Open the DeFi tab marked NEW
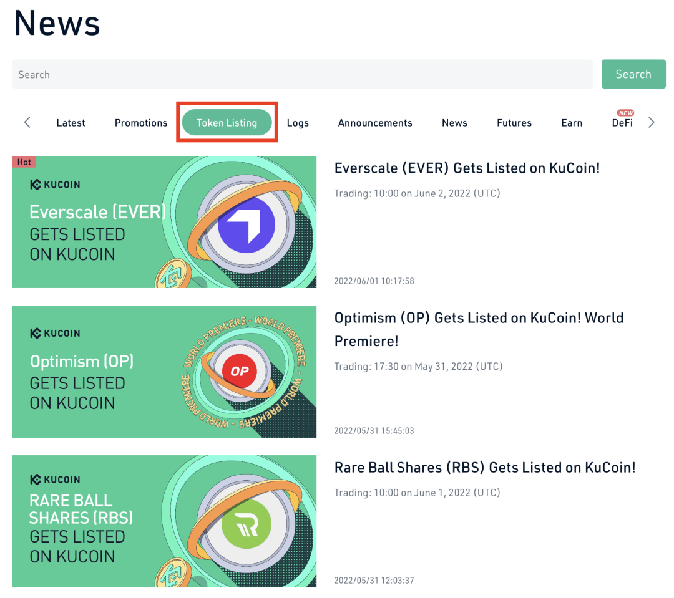This screenshot has height=598, width=674. [622, 122]
